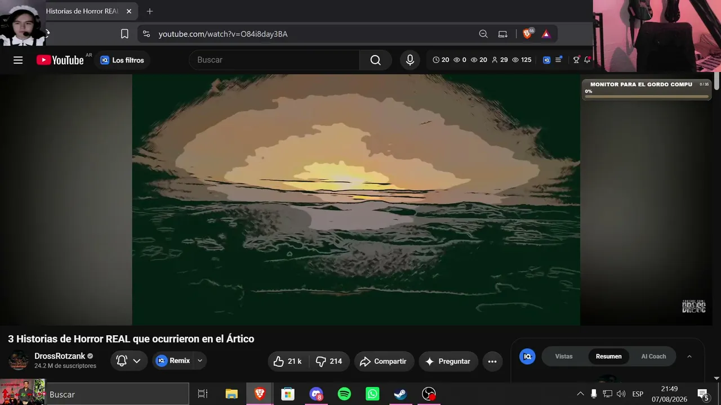The width and height of the screenshot is (721, 405).
Task: Dislike the video with thumbs down
Action: pos(330,361)
